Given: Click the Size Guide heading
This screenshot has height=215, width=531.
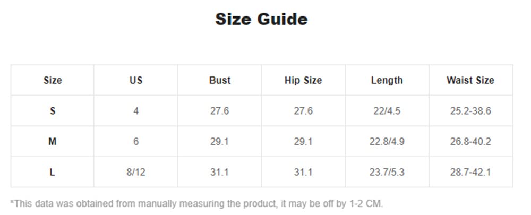Looking at the screenshot, I should (261, 19).
